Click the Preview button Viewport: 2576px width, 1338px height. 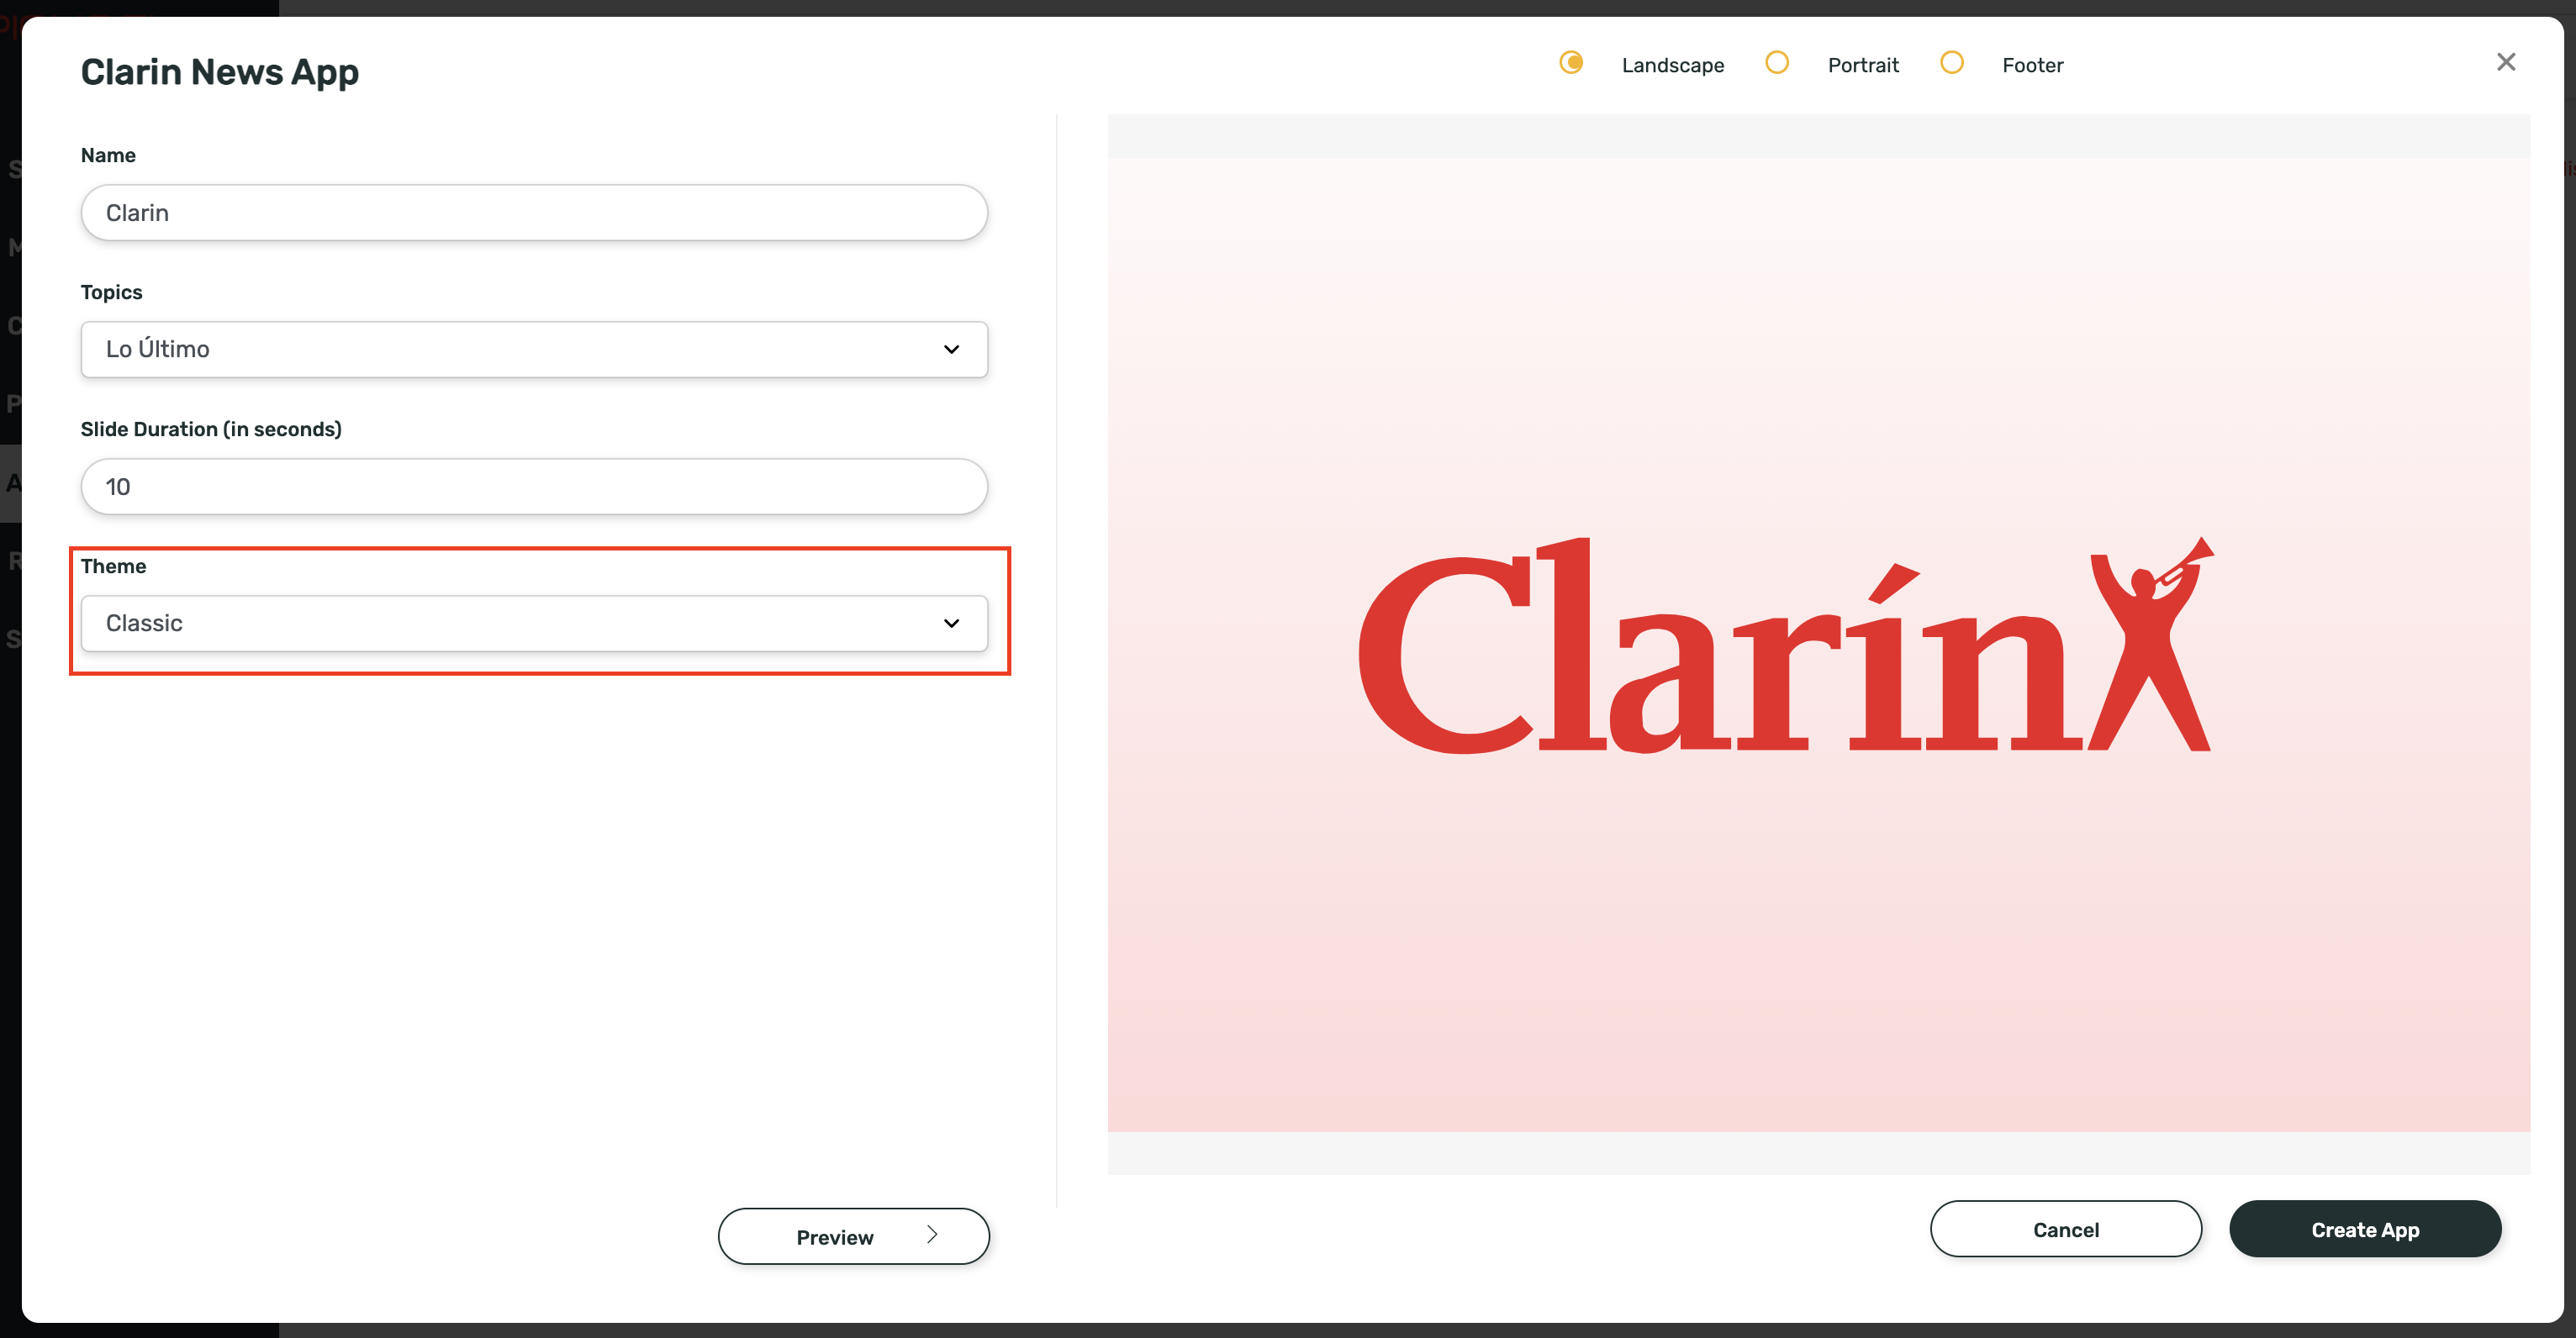854,1236
